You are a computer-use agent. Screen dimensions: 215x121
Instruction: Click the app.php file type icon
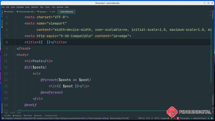tap(38, 12)
